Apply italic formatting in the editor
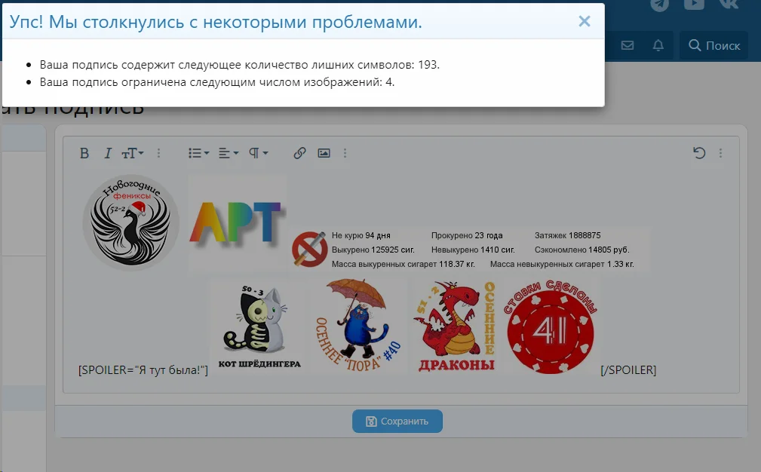Viewport: 761px width, 472px height. click(x=108, y=152)
